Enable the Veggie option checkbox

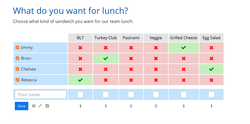pos(156,95)
